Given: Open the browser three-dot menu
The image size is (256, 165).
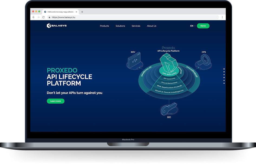Looking at the screenshot, I should 222,17.
